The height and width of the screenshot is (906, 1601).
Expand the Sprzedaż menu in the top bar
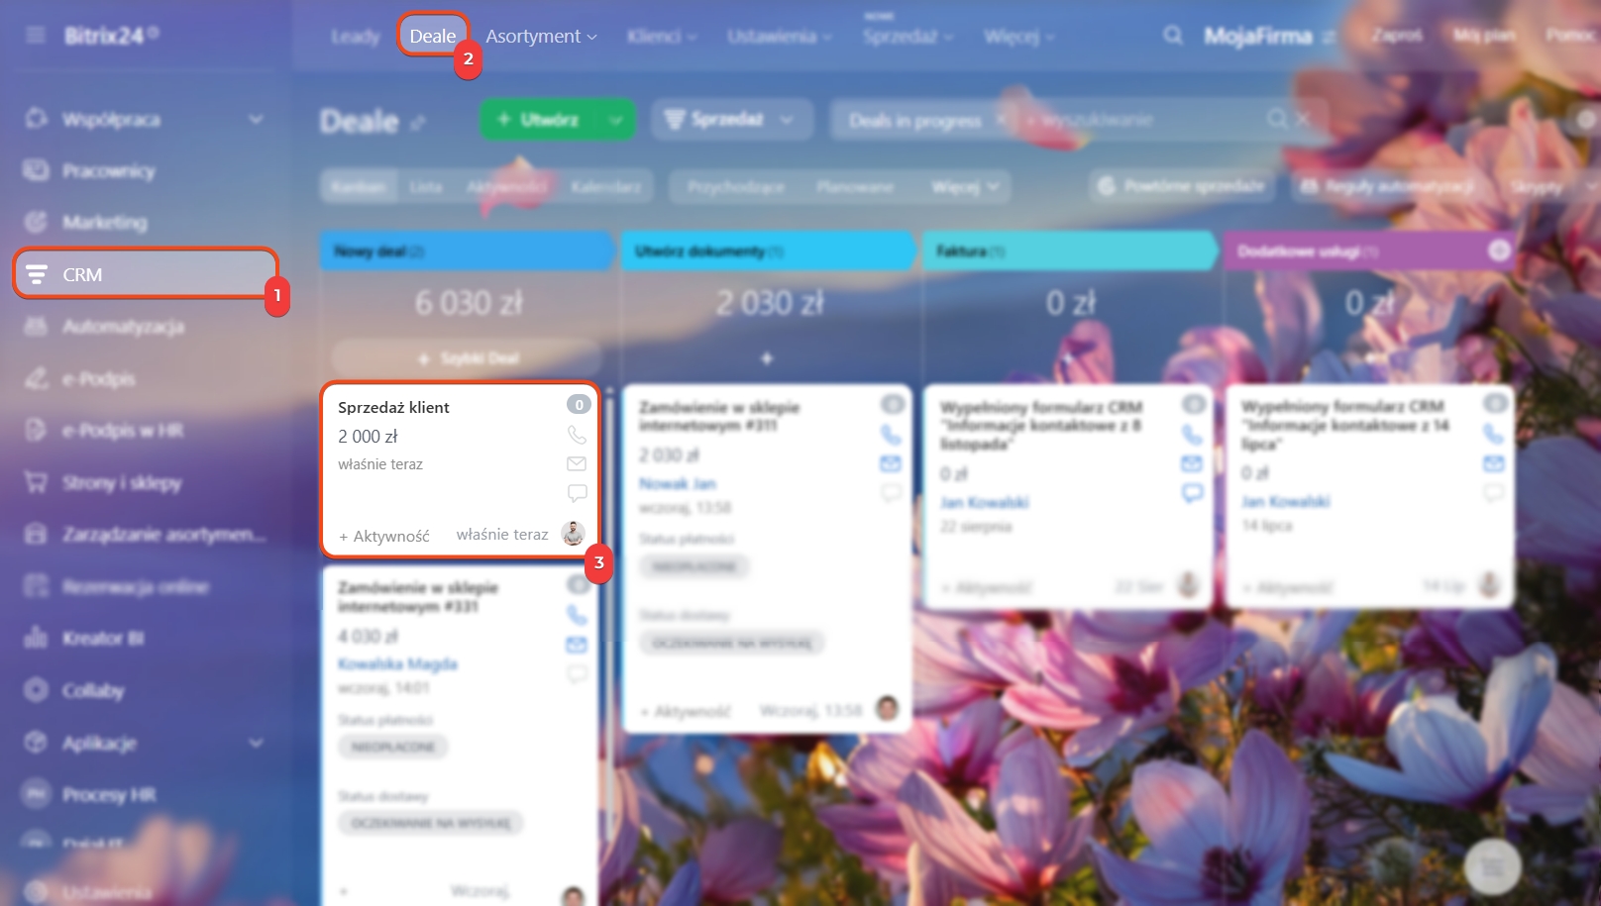click(907, 36)
